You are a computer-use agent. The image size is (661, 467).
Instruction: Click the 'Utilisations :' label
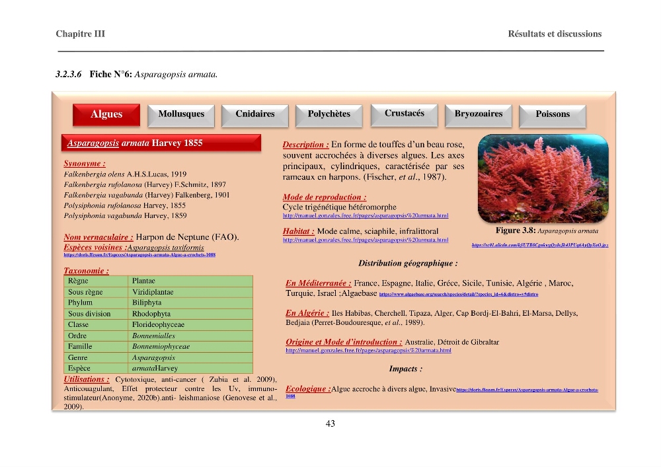(87, 379)
